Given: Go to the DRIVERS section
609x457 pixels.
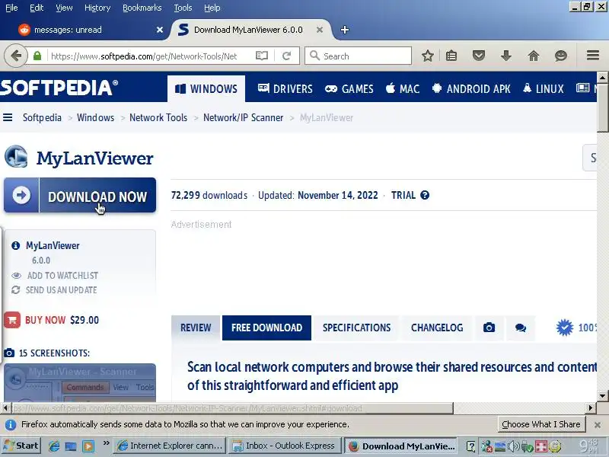Looking at the screenshot, I should point(285,88).
